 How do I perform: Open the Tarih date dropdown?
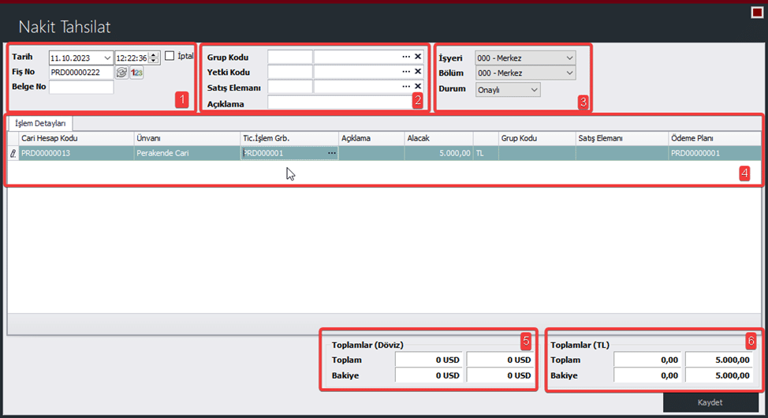pyautogui.click(x=106, y=58)
